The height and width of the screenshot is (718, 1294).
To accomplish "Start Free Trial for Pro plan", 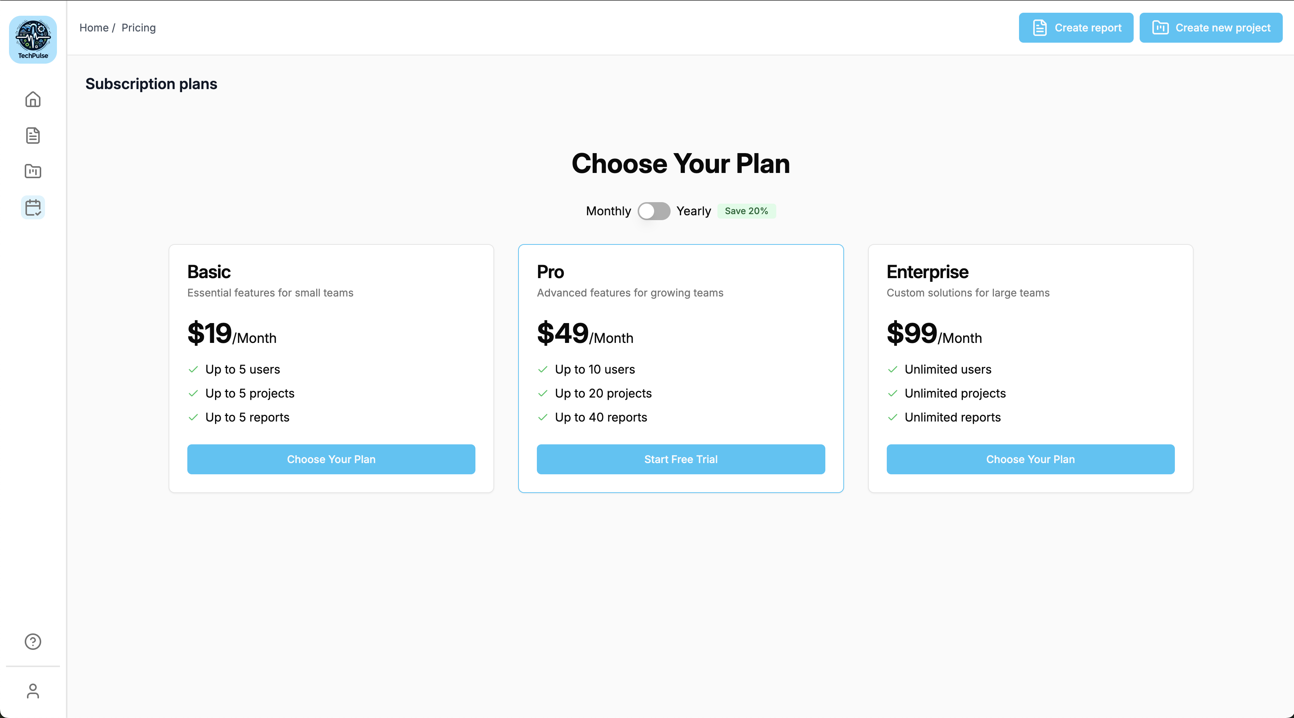I will pyautogui.click(x=681, y=459).
